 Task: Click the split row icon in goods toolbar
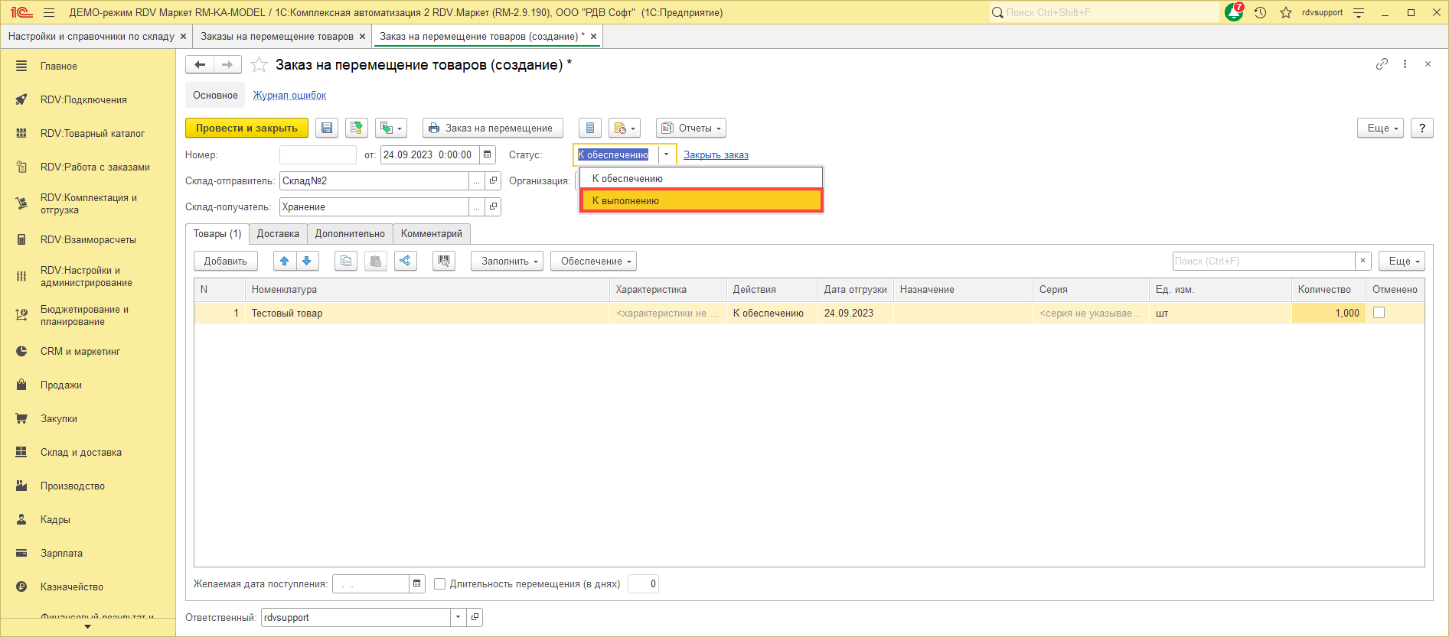coord(405,261)
